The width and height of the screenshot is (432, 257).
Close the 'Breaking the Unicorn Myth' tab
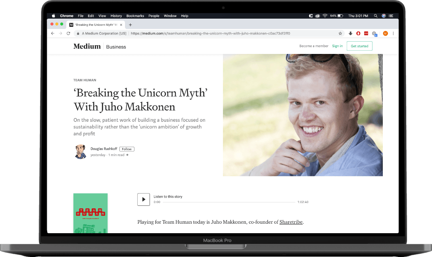[x=121, y=25]
